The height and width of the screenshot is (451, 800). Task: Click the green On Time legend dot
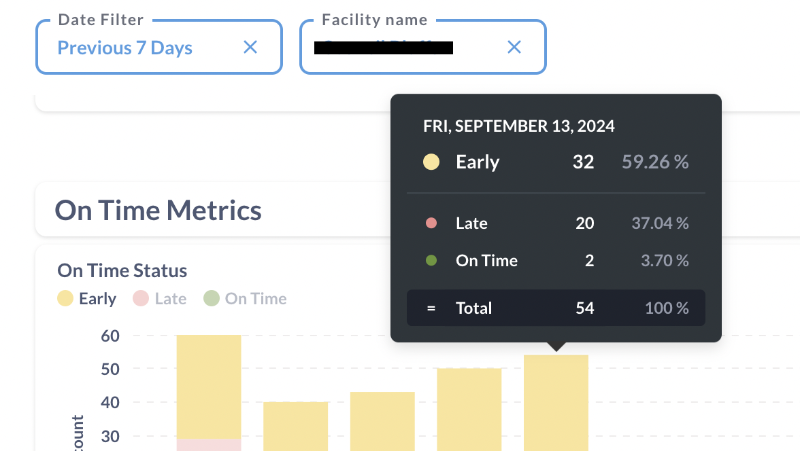tap(212, 299)
